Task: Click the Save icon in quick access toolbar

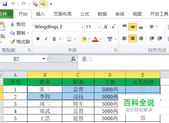Action: click(5, 4)
